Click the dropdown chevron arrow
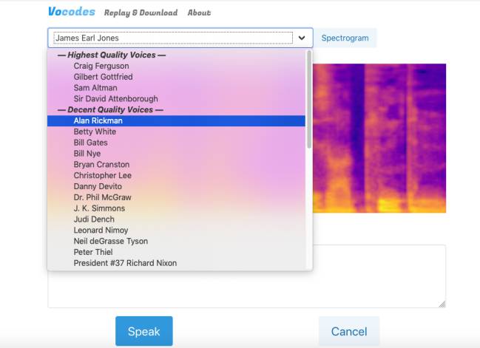 302,38
